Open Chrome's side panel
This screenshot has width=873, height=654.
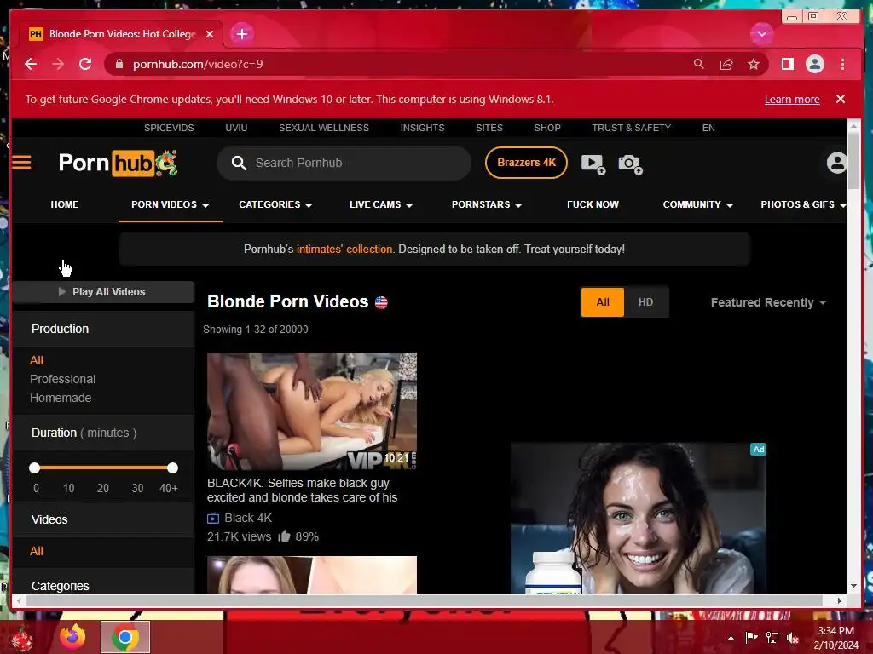pos(787,64)
